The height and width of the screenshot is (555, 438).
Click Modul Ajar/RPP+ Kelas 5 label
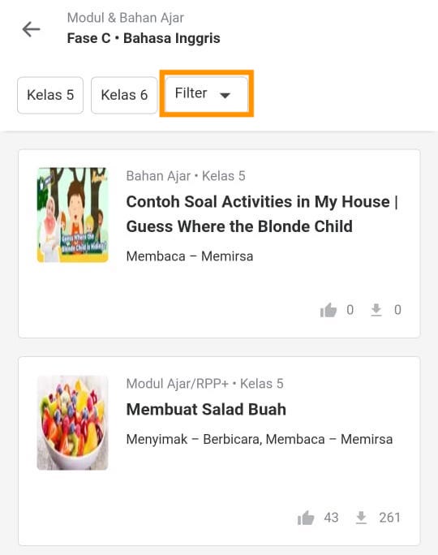pyautogui.click(x=205, y=384)
